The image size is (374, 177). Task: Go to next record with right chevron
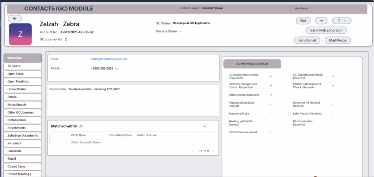[345, 21]
